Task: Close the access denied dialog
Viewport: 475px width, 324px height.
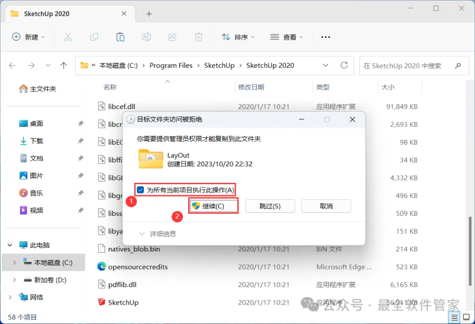Action: point(352,119)
